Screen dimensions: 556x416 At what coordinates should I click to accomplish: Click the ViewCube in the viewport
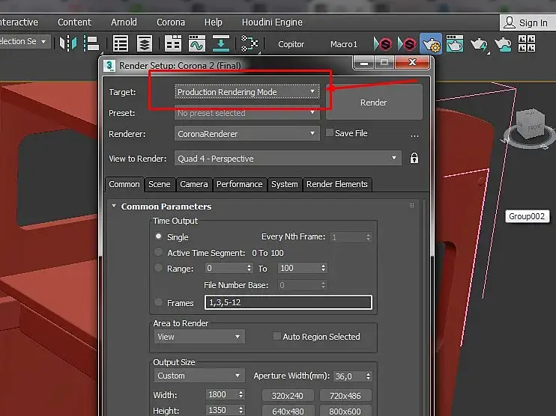(x=531, y=126)
